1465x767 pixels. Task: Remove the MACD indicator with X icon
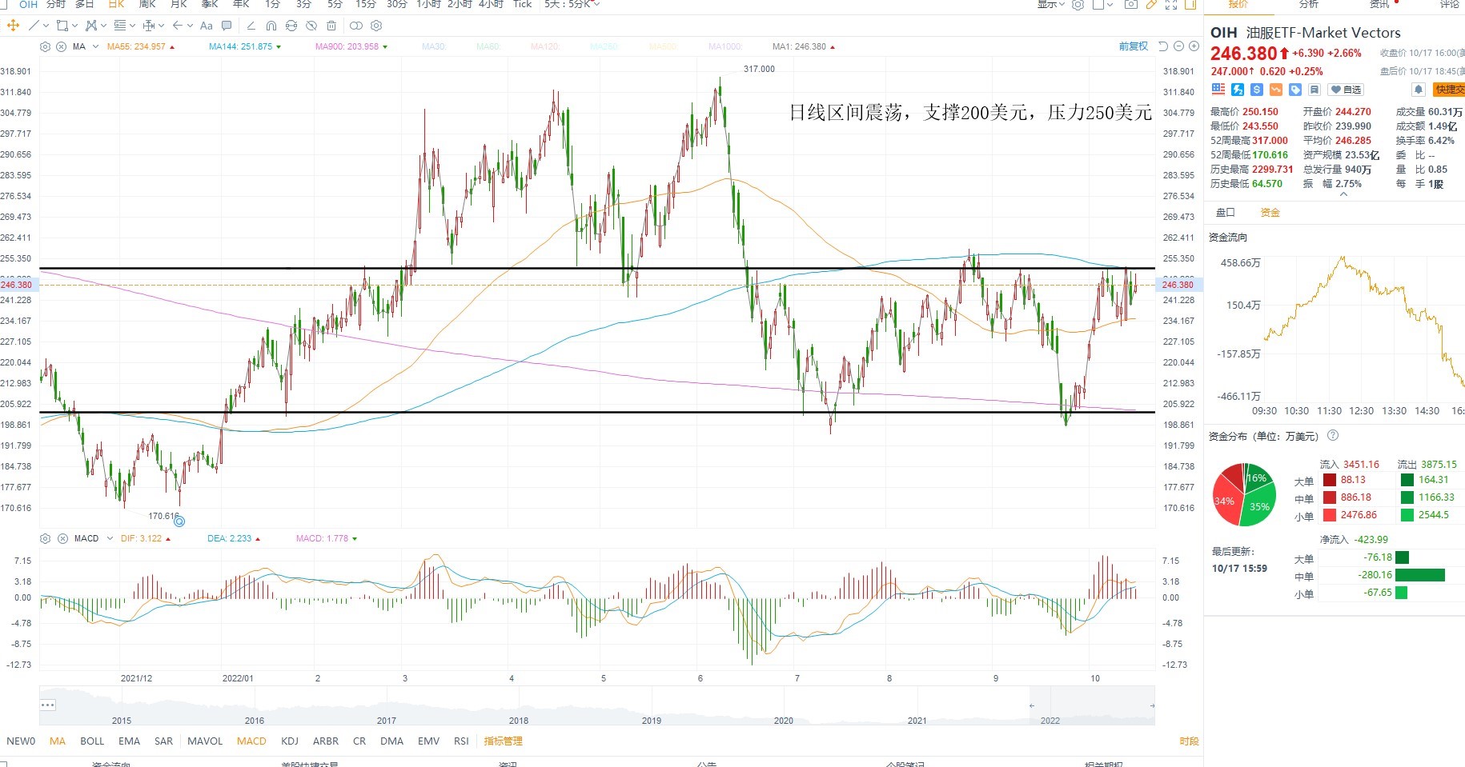tap(61, 538)
